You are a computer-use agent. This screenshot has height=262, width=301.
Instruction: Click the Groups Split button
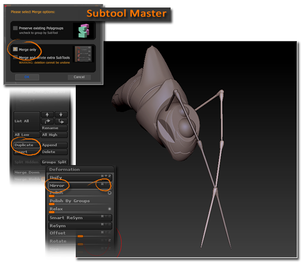coord(54,162)
